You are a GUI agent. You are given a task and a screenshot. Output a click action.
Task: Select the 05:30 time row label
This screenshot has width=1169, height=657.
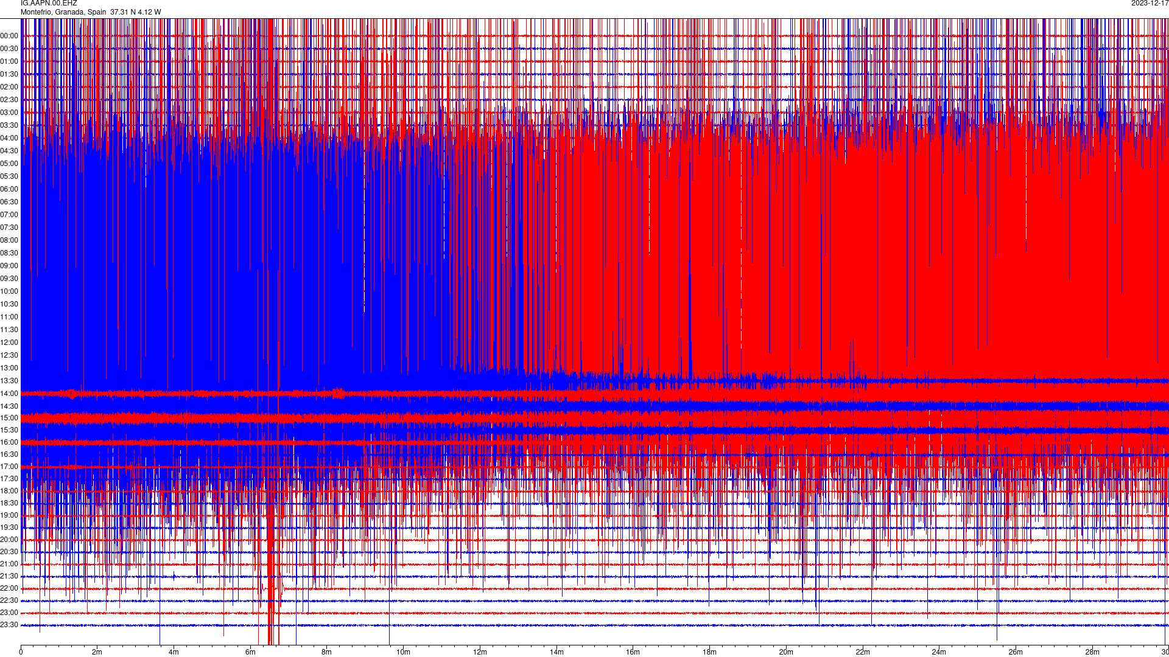tap(9, 176)
